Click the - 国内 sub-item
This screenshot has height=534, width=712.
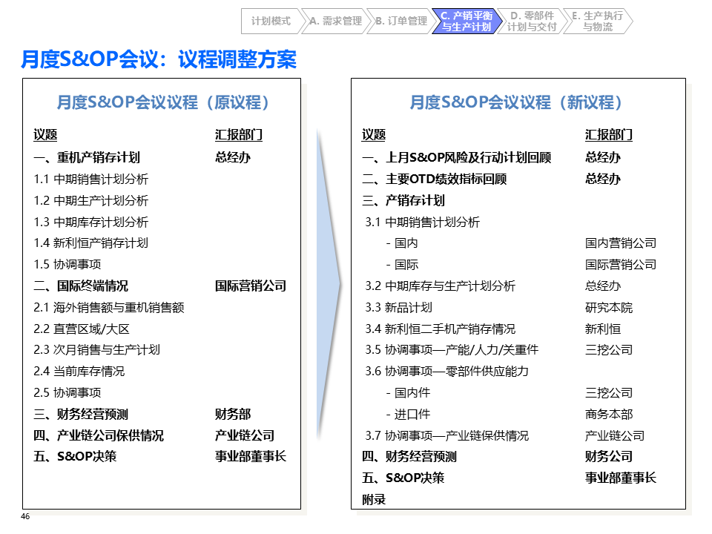click(x=402, y=243)
